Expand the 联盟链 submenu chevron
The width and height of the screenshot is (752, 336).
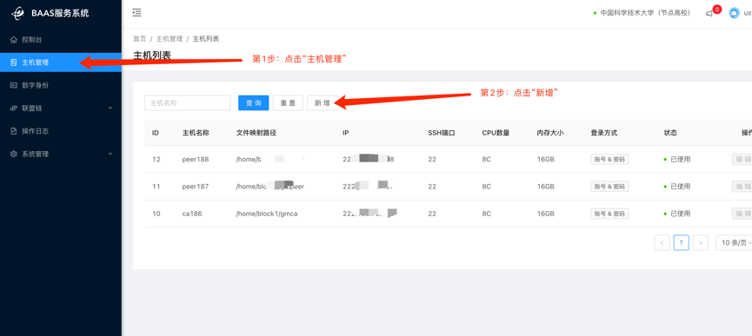point(110,109)
